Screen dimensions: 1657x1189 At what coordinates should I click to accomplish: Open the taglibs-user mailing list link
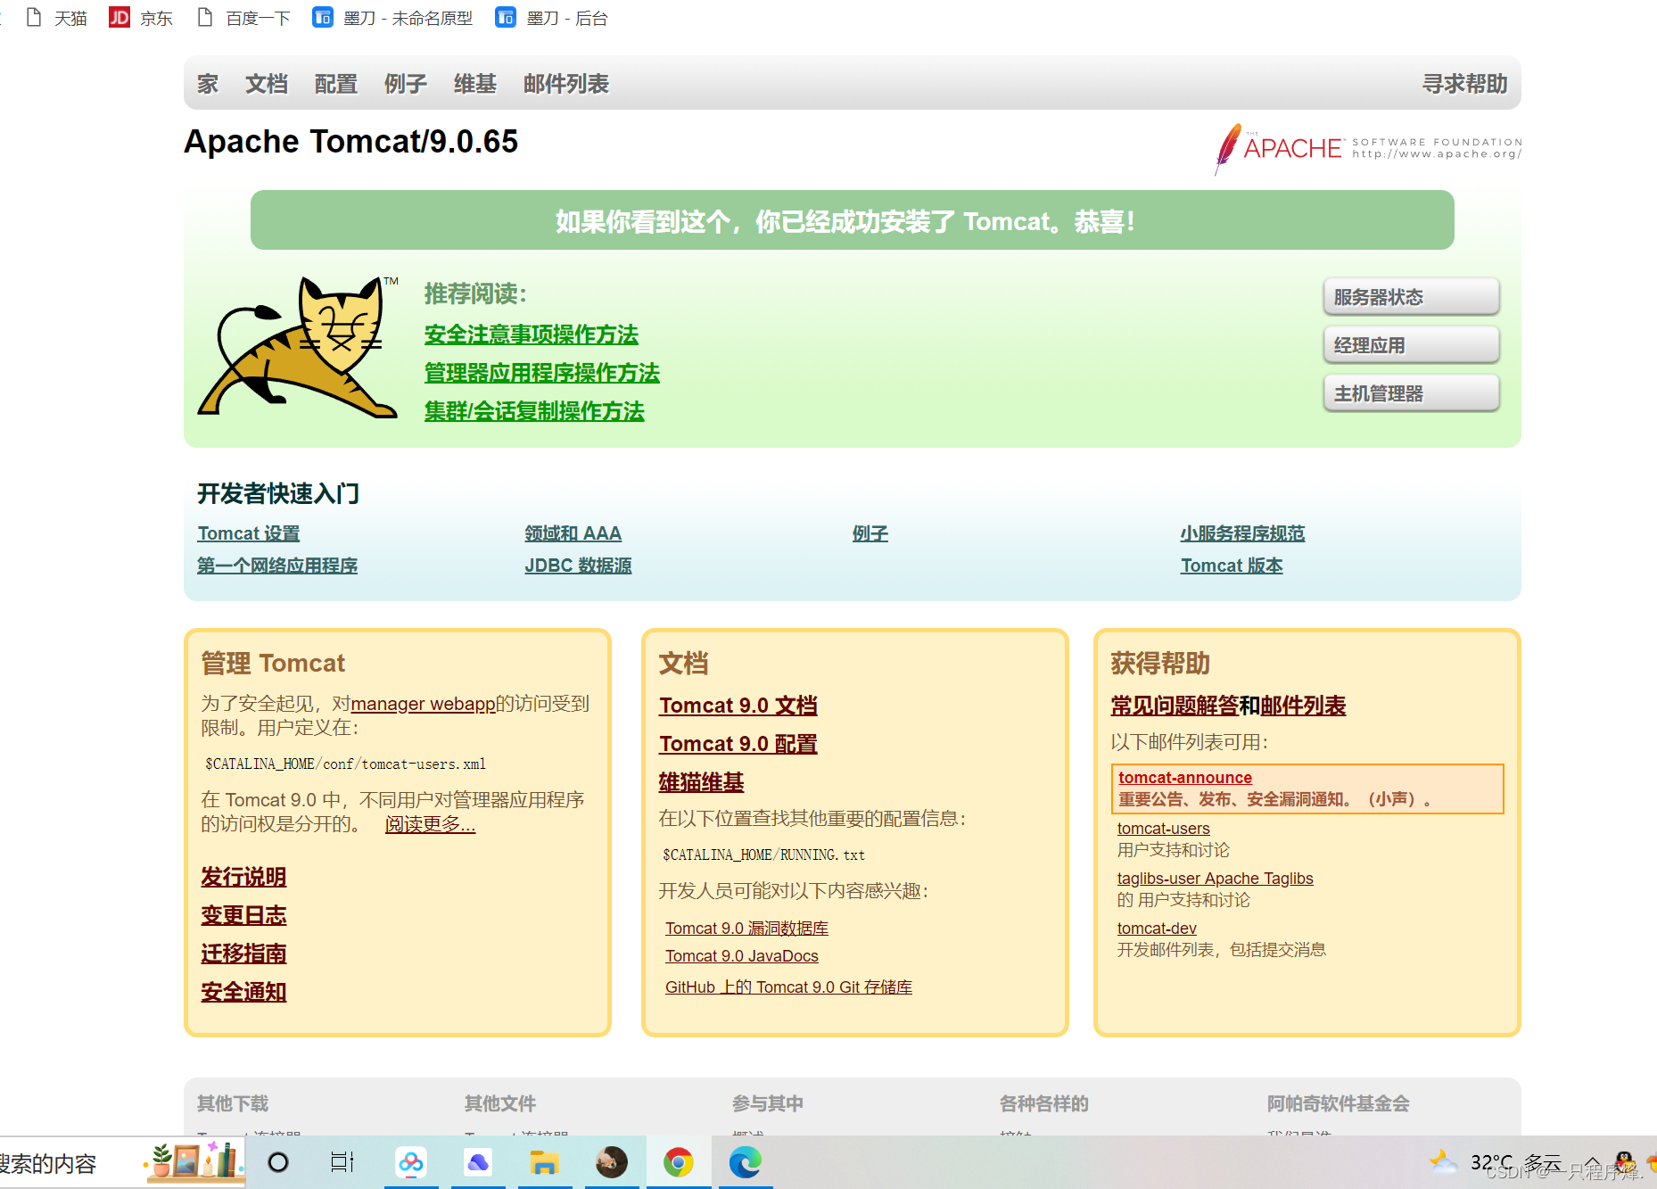tap(1216, 879)
